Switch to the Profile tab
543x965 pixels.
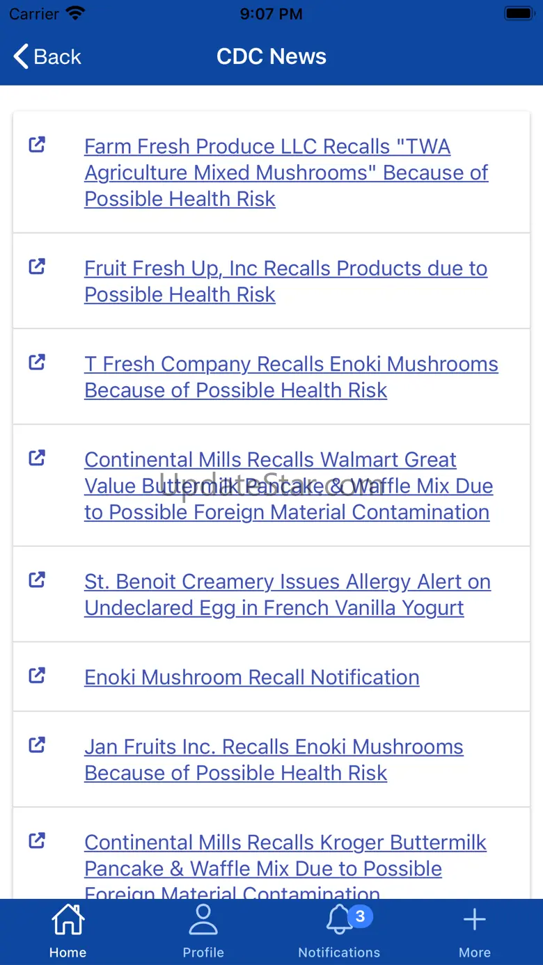pos(203,931)
